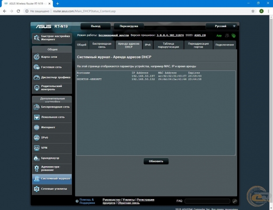Open the System Log (Системный журнал) icon

click(x=37, y=178)
